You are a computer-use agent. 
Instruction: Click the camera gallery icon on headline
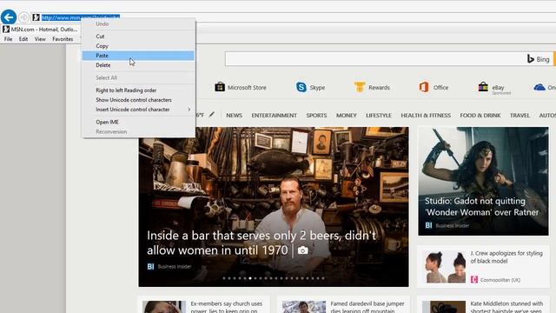(303, 250)
